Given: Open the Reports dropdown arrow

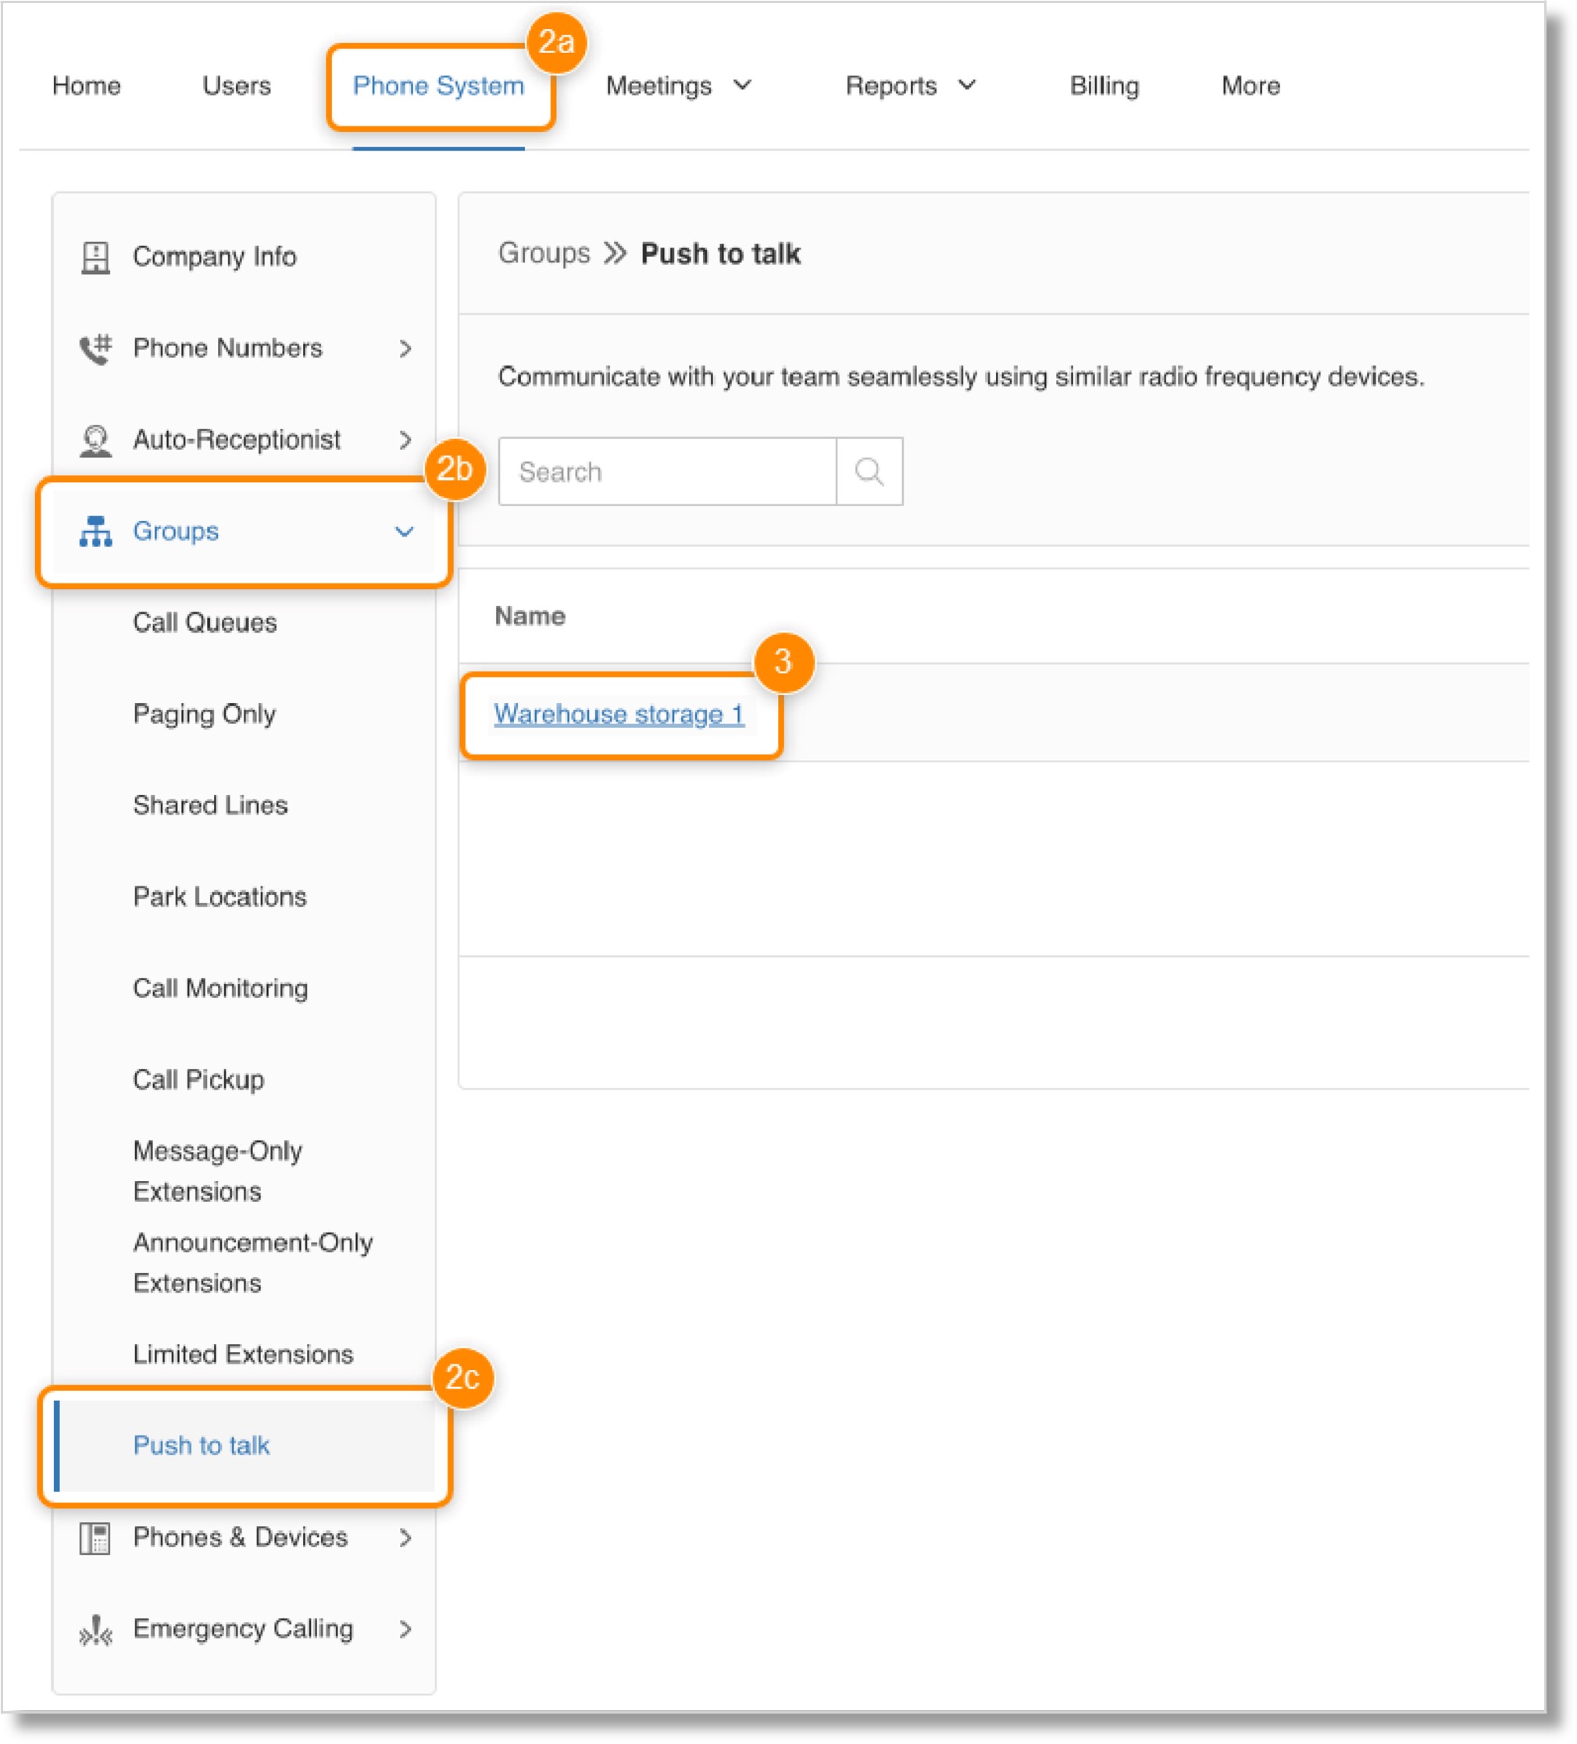Looking at the screenshot, I should coord(967,85).
